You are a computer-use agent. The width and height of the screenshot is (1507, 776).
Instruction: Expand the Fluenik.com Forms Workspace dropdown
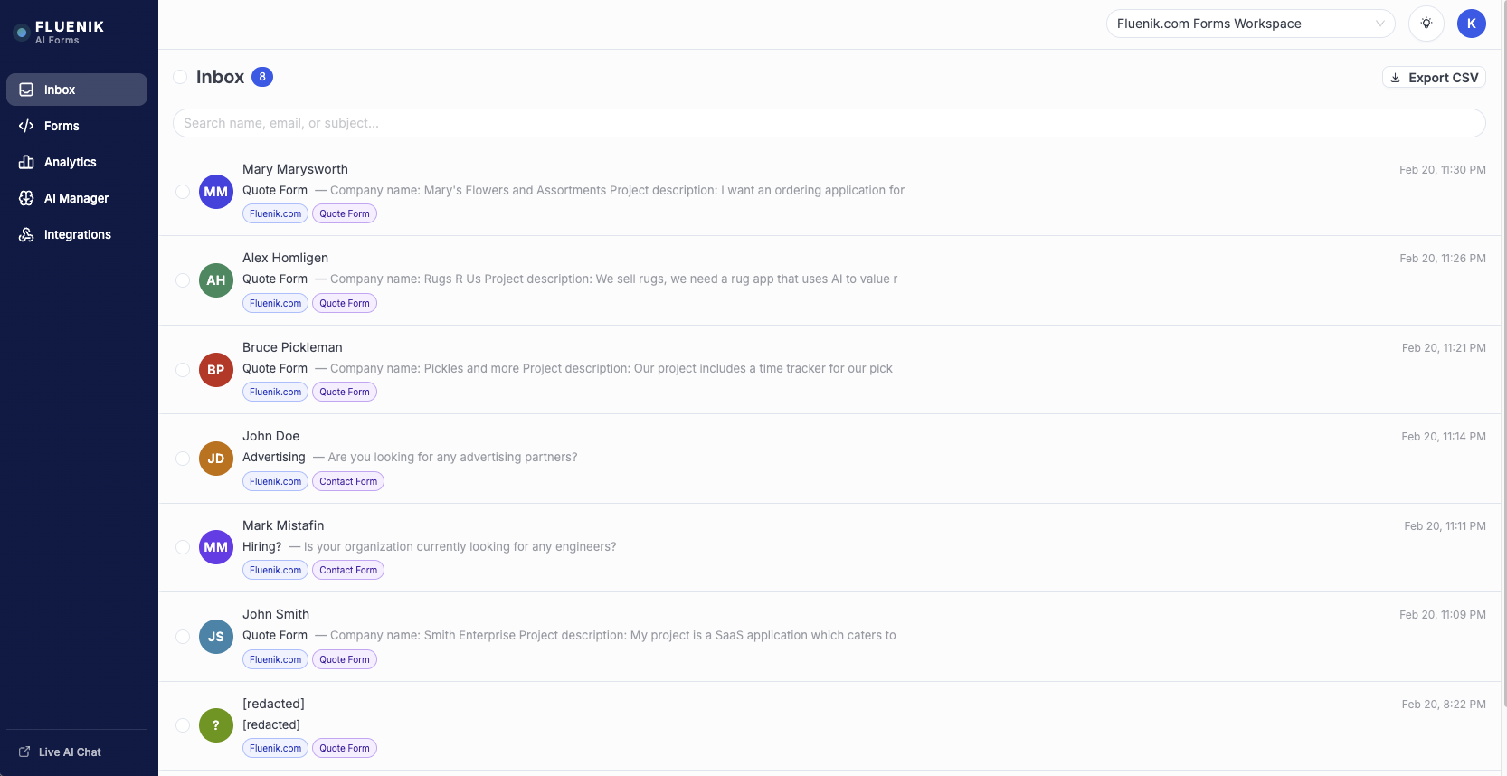point(1250,24)
